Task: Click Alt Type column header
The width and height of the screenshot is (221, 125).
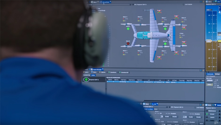Action: pyautogui.click(x=174, y=80)
